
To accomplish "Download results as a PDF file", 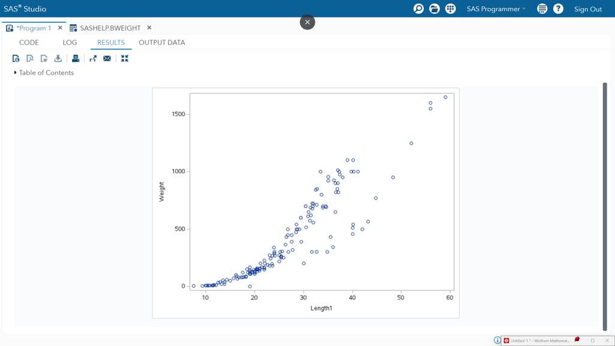I will click(29, 58).
